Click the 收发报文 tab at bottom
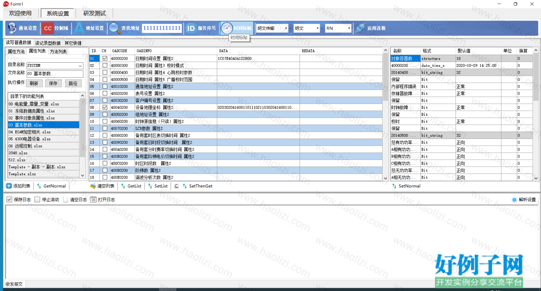This screenshot has width=541, height=291. pyautogui.click(x=14, y=284)
